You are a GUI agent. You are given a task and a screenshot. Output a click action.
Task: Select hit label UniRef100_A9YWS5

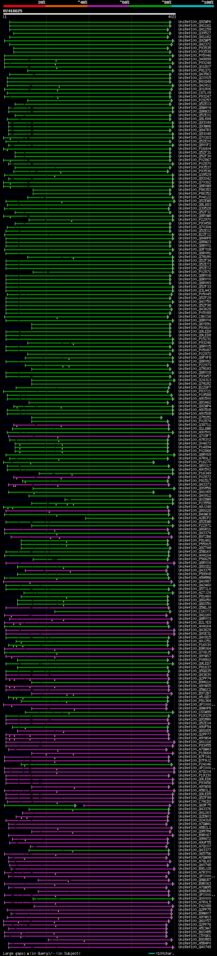point(195,685)
